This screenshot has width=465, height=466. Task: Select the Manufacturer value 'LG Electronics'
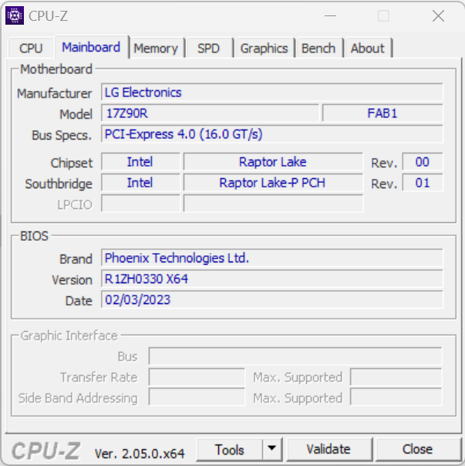(x=272, y=93)
